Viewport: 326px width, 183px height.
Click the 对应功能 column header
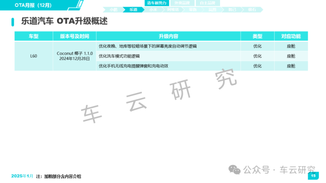(291, 36)
